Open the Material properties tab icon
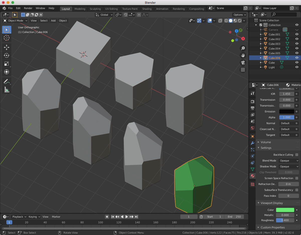Viewport: 301px width, 235px height. [x=253, y=176]
